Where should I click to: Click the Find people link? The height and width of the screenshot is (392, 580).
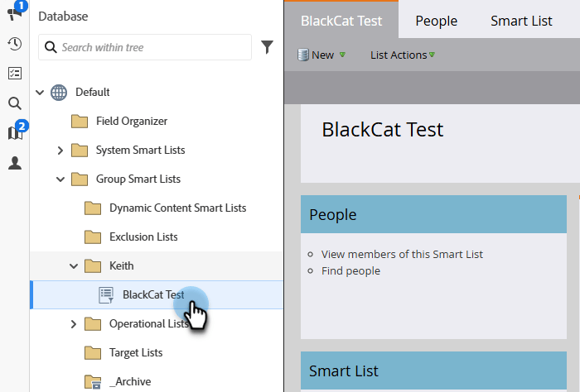pyautogui.click(x=350, y=270)
